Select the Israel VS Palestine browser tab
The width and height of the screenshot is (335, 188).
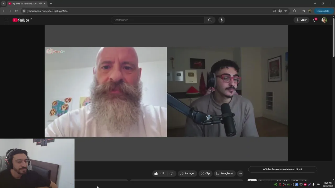point(25,4)
